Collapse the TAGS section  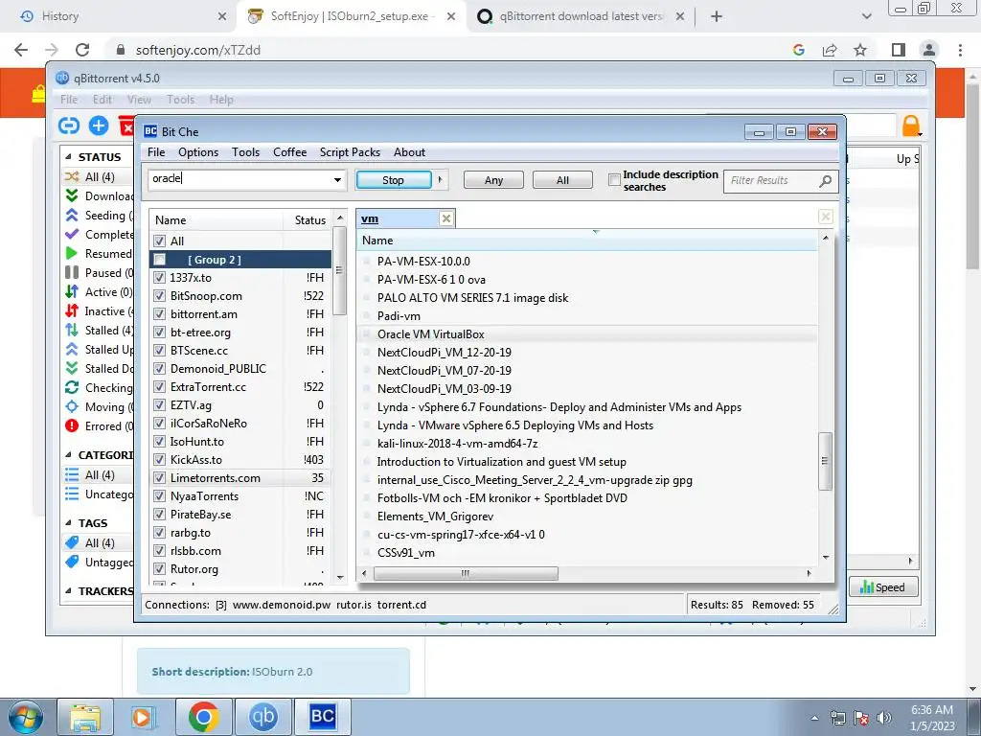pos(68,522)
